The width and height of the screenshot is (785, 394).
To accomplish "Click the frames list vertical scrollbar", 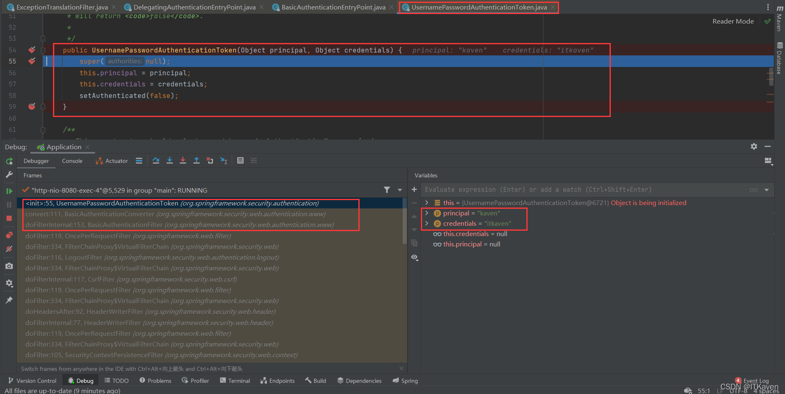I will [405, 221].
